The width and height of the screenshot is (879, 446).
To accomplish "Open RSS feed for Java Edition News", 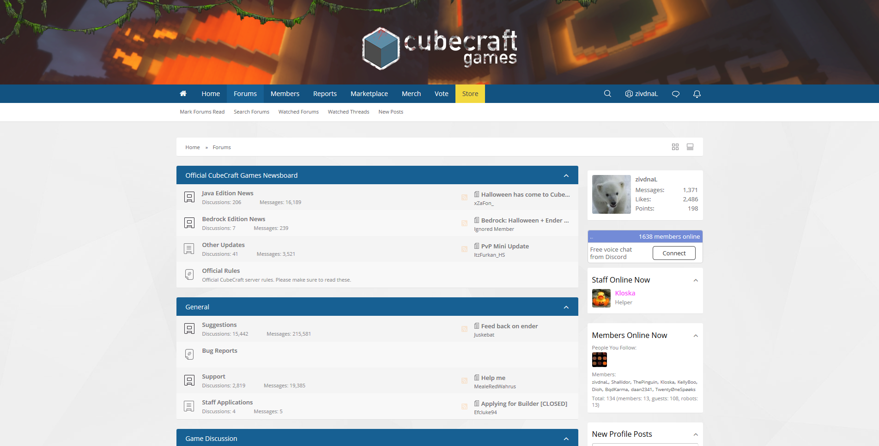I will click(464, 198).
